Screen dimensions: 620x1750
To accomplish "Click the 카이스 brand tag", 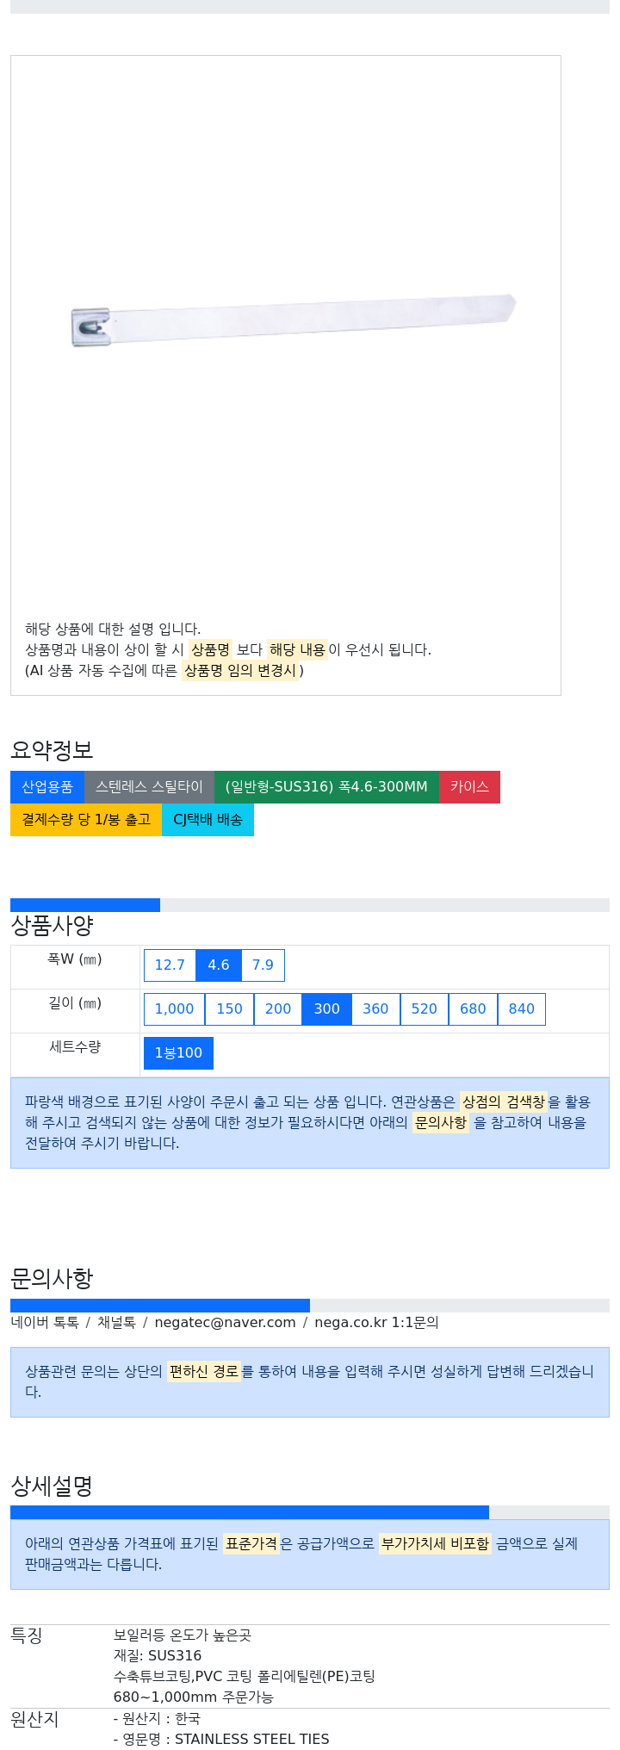I will point(469,786).
